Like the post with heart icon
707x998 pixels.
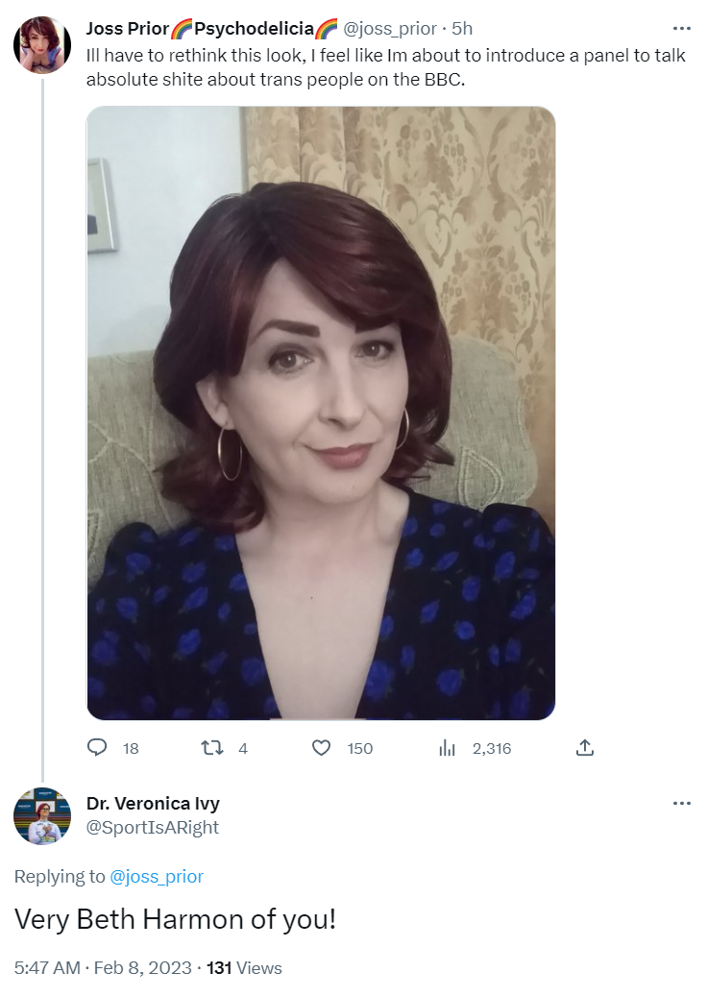pyautogui.click(x=321, y=748)
